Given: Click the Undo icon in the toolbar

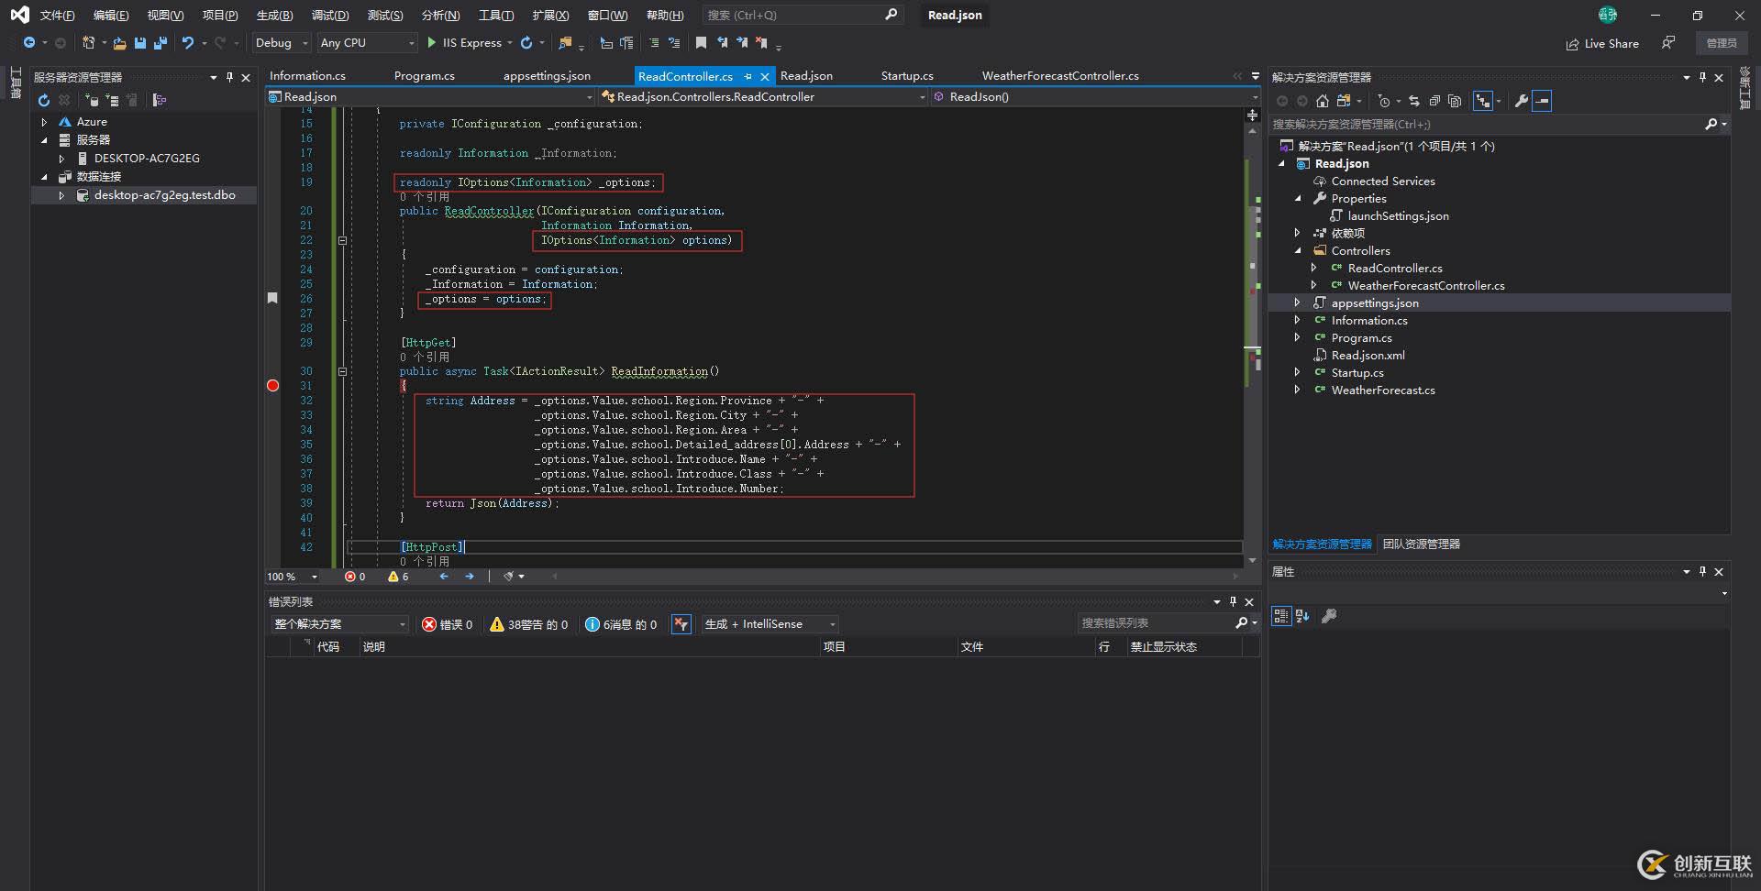Looking at the screenshot, I should click(x=187, y=42).
